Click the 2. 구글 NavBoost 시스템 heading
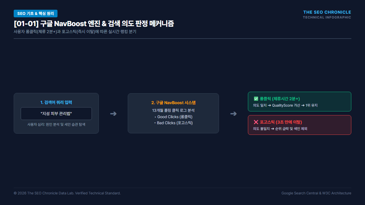Screen dimensions: 365x205 point(173,103)
